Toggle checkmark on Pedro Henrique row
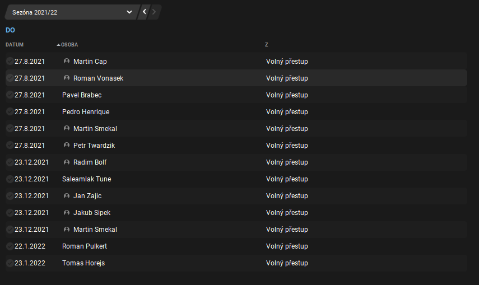The image size is (479, 285). click(10, 111)
